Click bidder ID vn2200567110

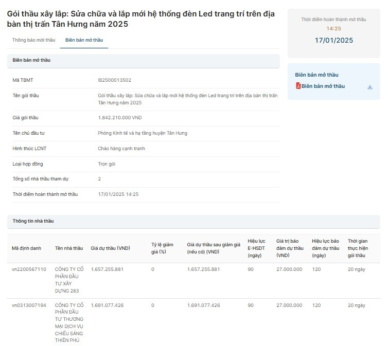(x=29, y=269)
